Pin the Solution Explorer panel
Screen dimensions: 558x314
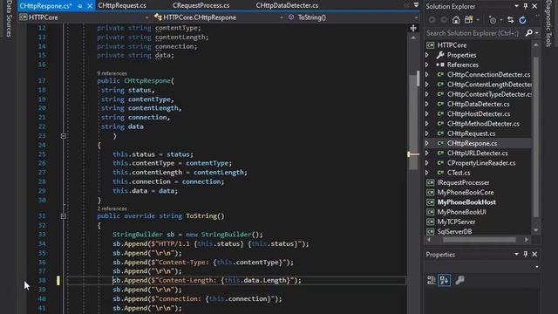(x=525, y=6)
